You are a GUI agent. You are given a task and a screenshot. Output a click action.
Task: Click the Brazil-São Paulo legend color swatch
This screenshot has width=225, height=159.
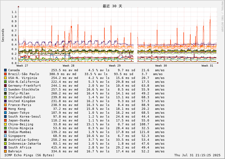6,74
